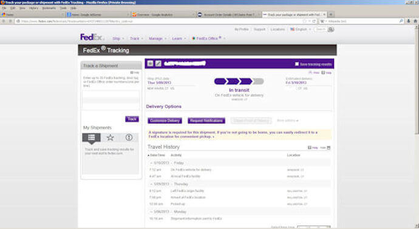Select the star favorites icon in My Shipments
The width and height of the screenshot is (419, 229).
tap(110, 138)
